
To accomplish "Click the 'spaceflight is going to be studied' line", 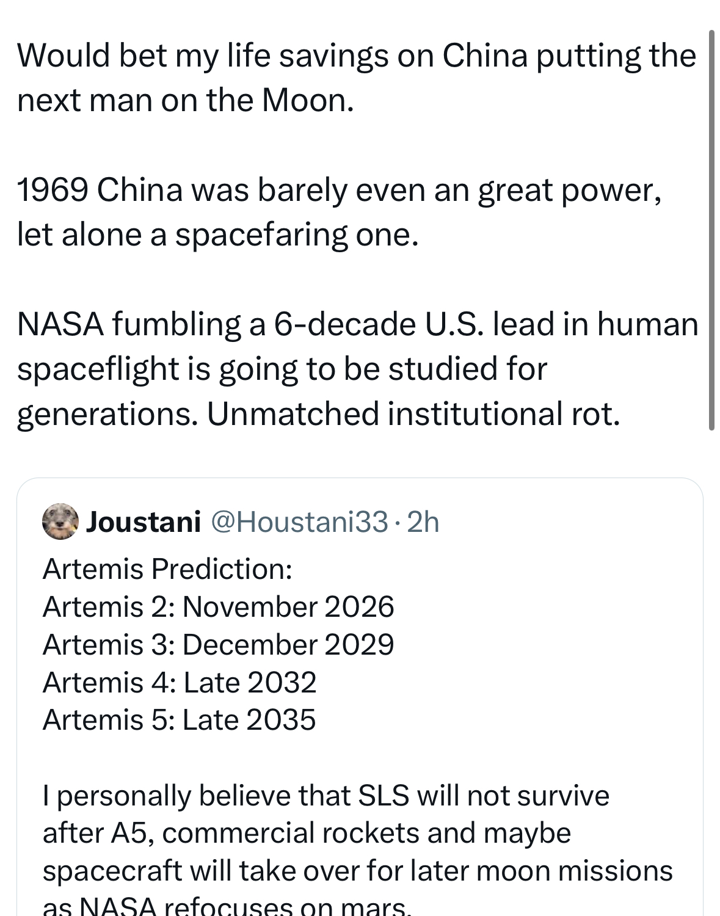I will 282,369.
